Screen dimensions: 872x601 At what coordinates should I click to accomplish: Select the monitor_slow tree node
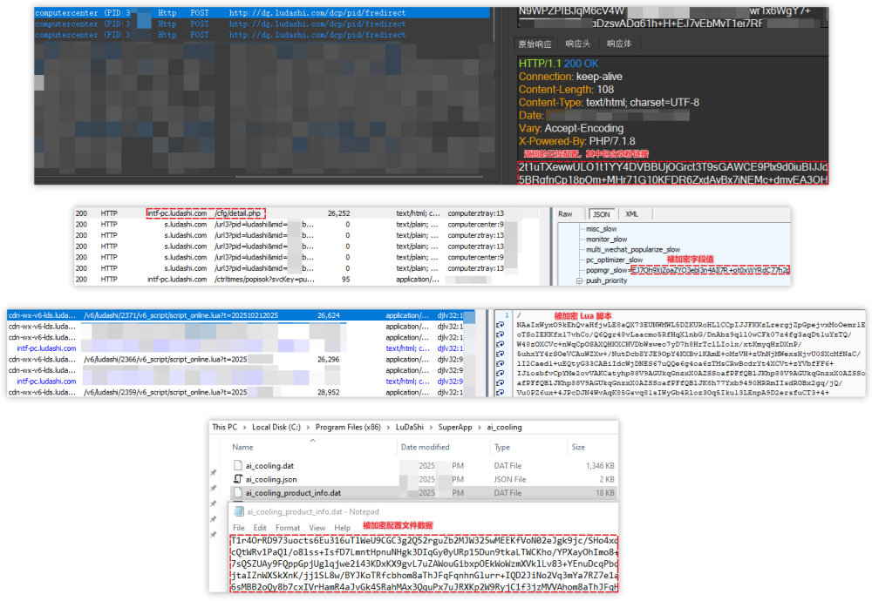606,239
